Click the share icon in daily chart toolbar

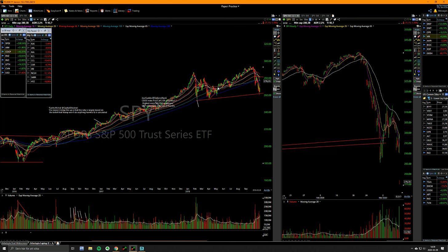(x=57, y=19)
